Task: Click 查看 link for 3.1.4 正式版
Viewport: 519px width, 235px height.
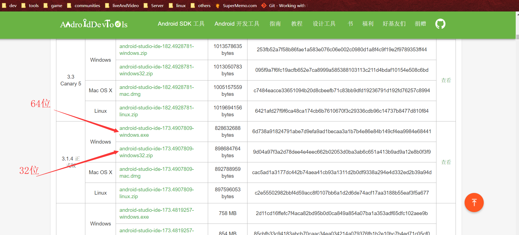Action: (x=446, y=162)
